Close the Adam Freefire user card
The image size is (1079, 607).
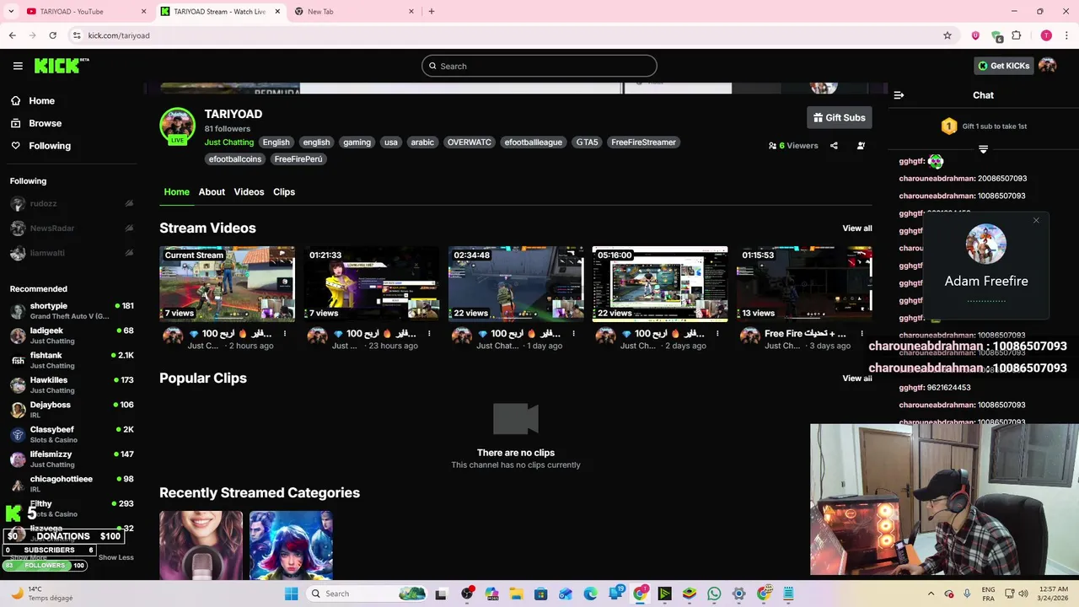click(1036, 221)
